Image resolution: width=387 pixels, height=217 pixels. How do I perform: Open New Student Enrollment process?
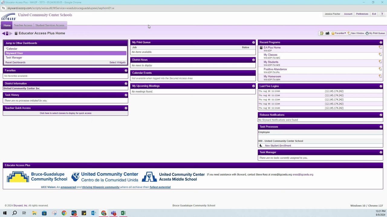coord(278,146)
